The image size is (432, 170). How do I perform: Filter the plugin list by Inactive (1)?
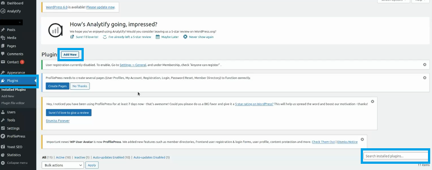click(x=82, y=158)
